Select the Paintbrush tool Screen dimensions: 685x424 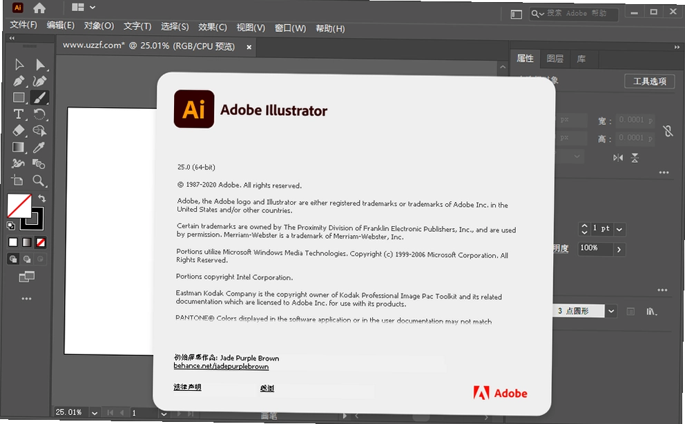[39, 98]
